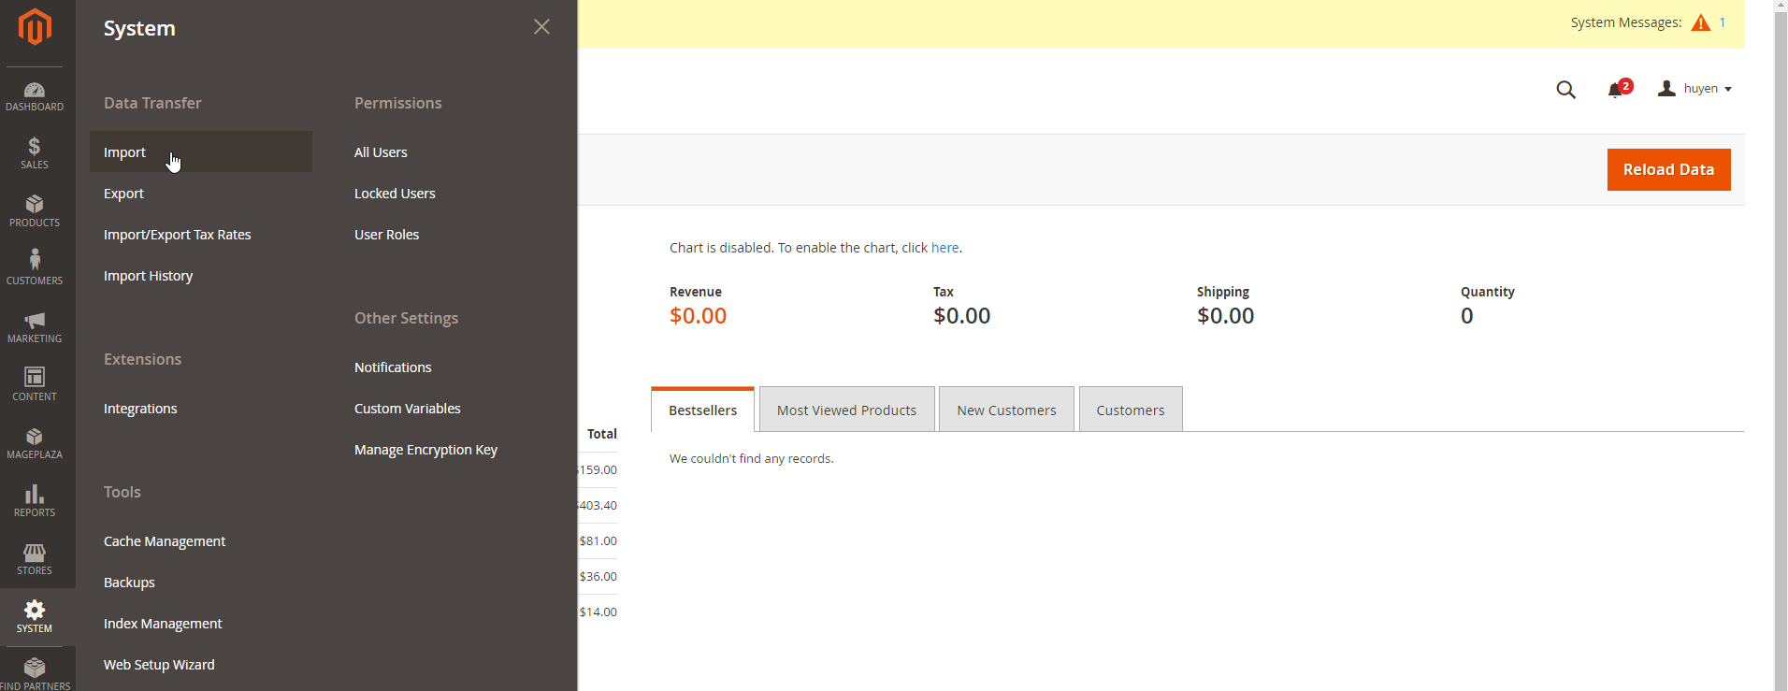
Task: Click the 'here' link to enable chart
Action: (944, 248)
